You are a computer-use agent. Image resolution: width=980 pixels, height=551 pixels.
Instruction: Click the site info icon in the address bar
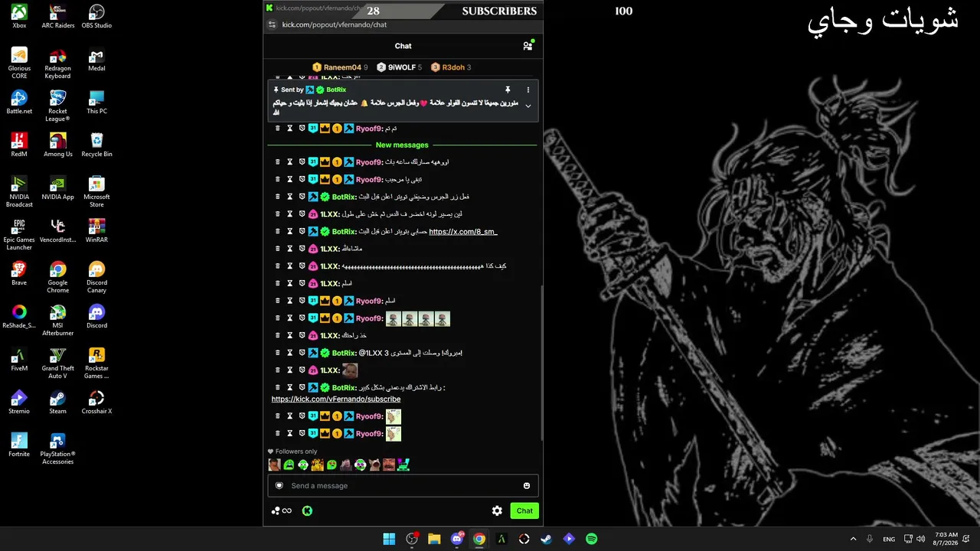[271, 24]
